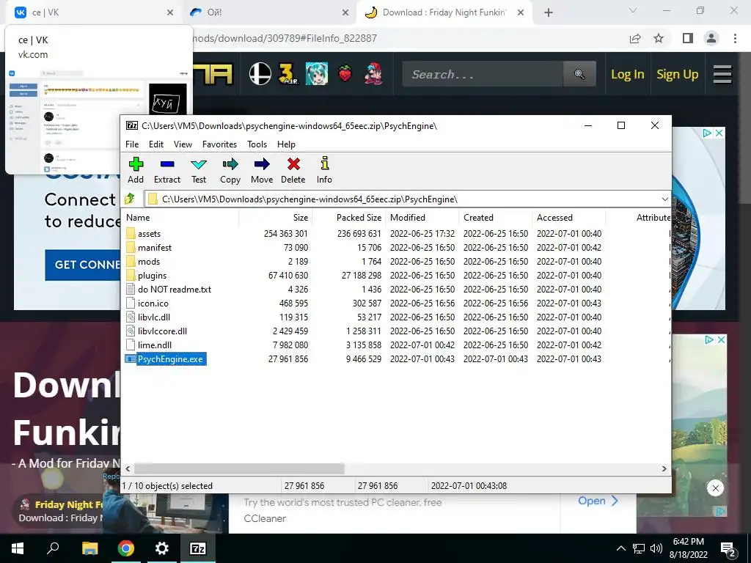Select the assets folder icon

point(131,234)
